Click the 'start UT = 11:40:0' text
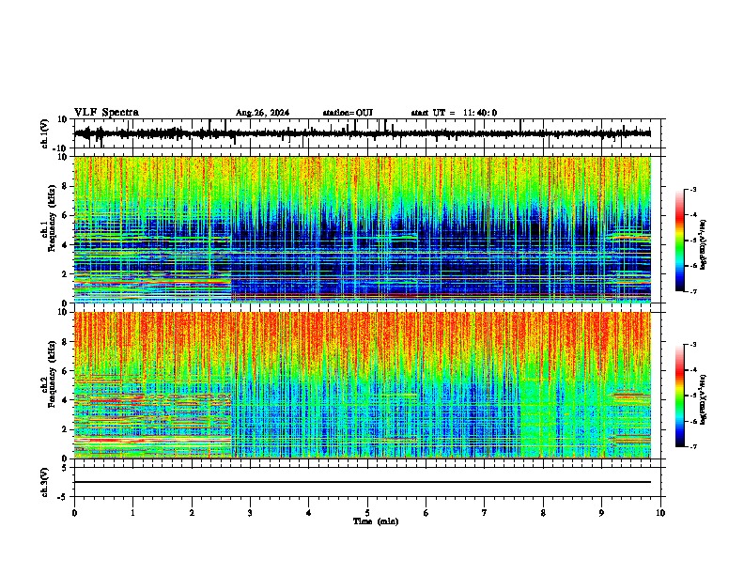 [x=454, y=113]
